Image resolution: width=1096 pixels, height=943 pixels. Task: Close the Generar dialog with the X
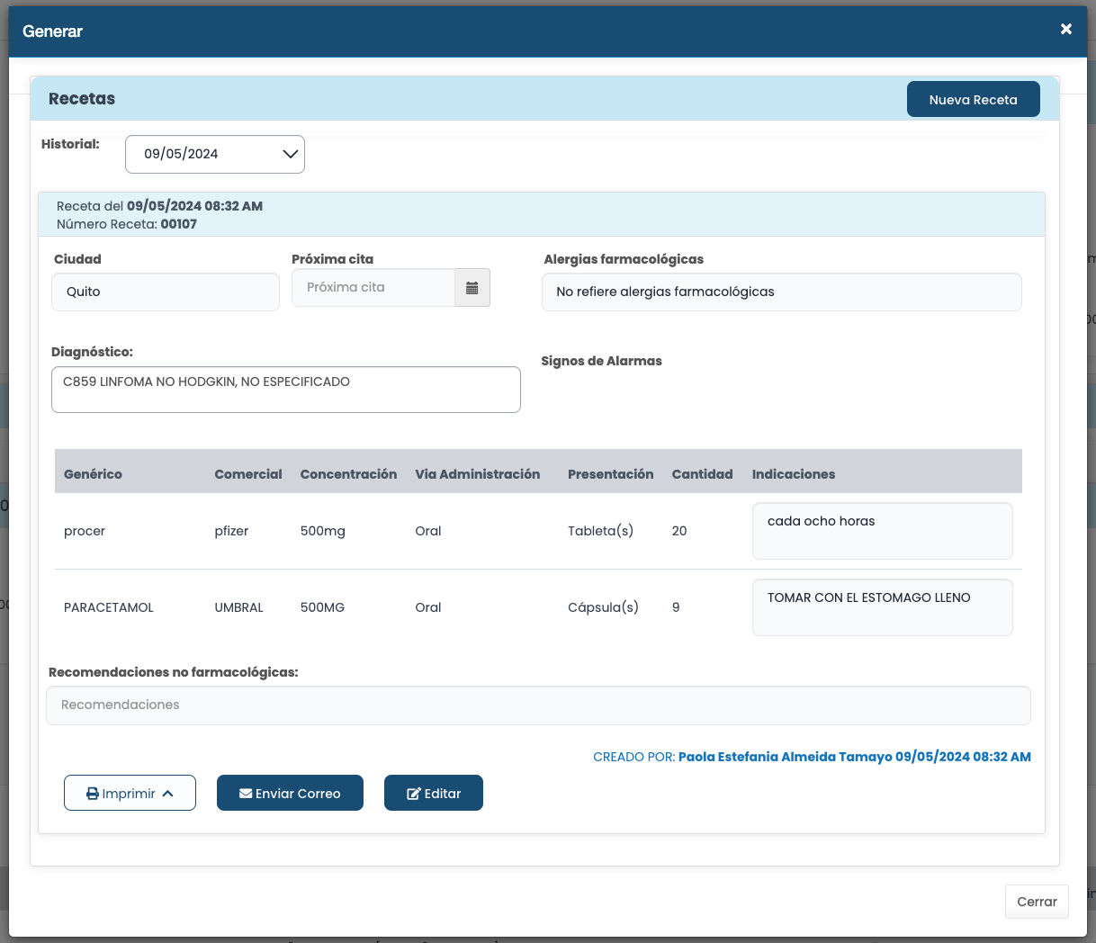coord(1066,30)
